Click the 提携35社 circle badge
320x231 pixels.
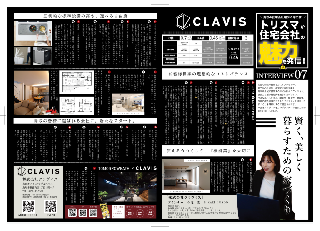tap(150, 213)
